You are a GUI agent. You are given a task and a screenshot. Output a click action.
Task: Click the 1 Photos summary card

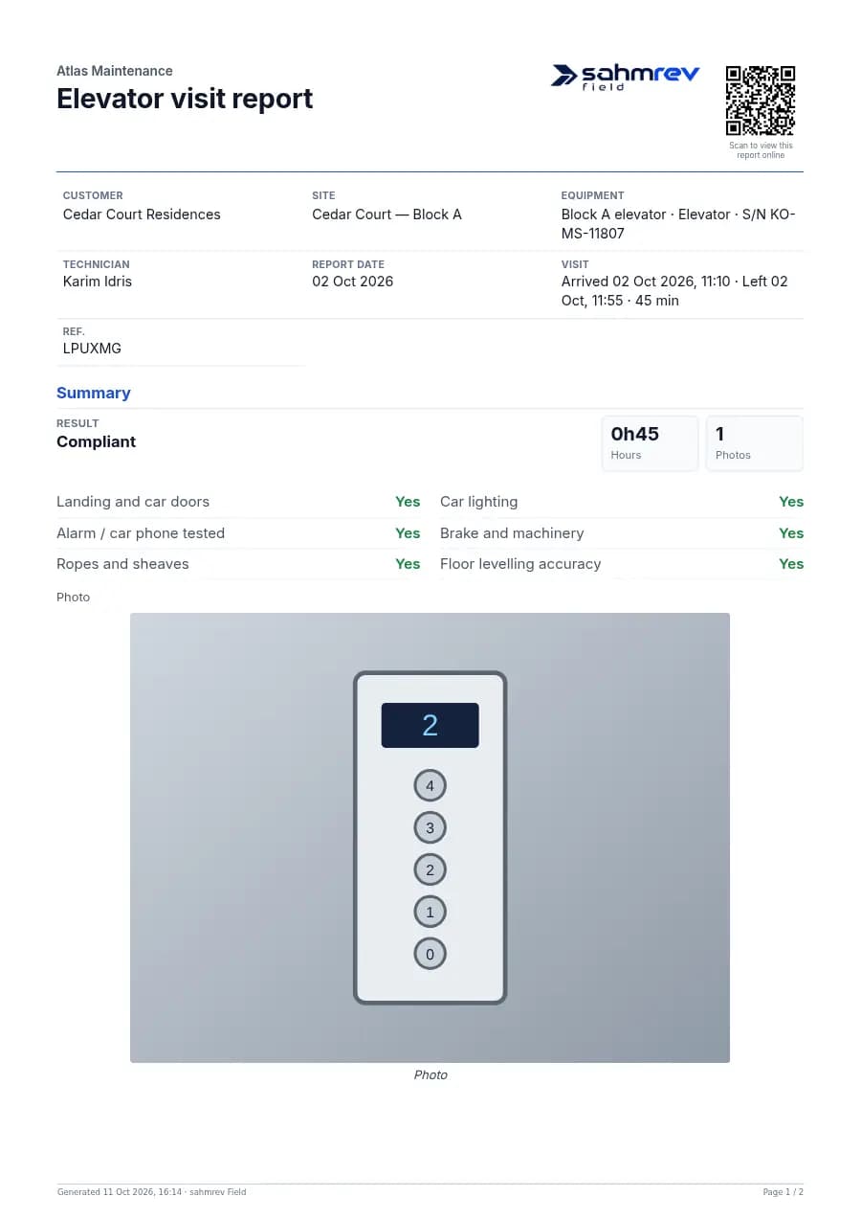point(755,443)
